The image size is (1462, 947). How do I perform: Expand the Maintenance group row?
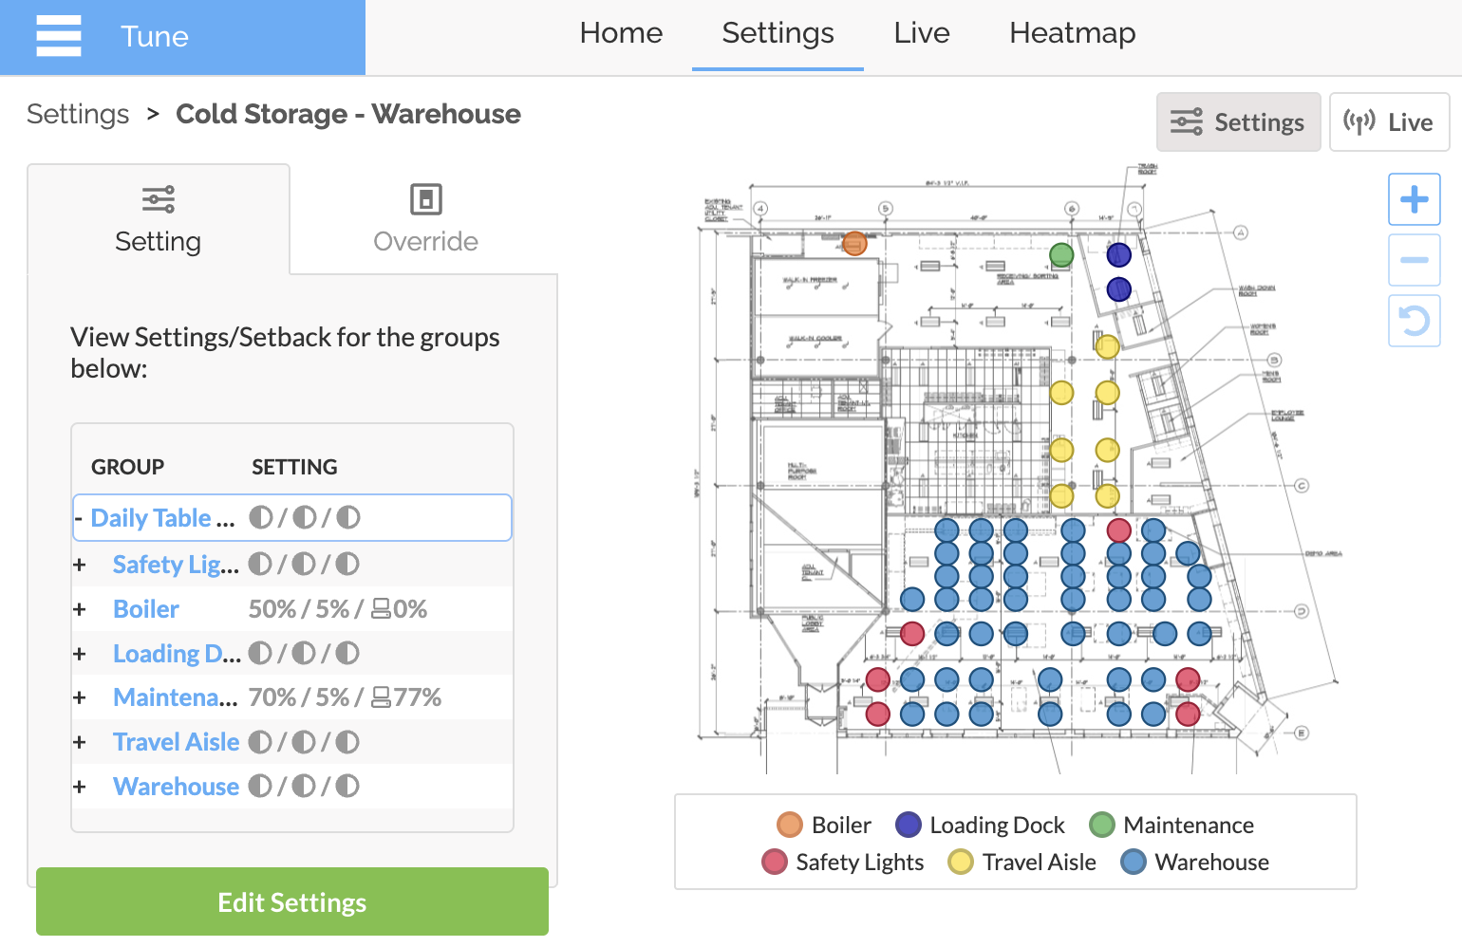click(80, 697)
